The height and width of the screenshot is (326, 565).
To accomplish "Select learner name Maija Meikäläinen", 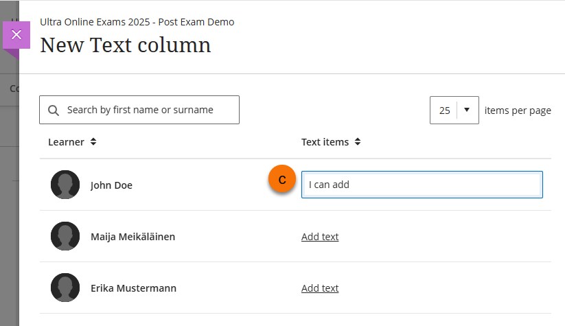I will (132, 237).
